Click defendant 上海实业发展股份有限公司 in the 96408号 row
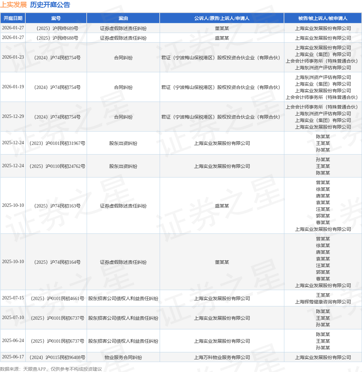Image resolution: width=362 pixels, height=372 pixels. coord(323,357)
